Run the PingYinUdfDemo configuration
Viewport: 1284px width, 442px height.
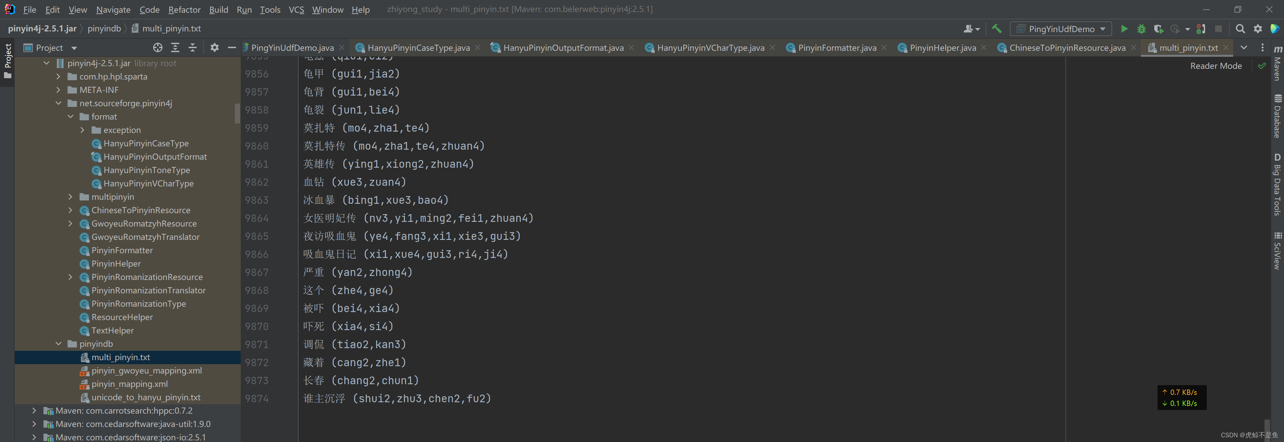[1124, 29]
